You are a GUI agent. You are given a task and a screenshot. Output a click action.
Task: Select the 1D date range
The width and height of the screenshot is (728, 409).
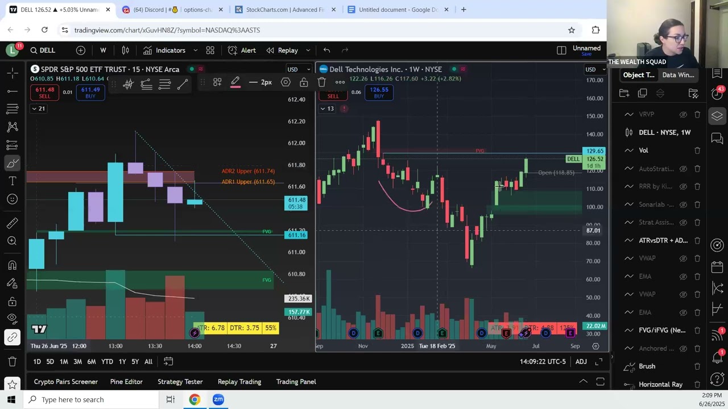37,361
